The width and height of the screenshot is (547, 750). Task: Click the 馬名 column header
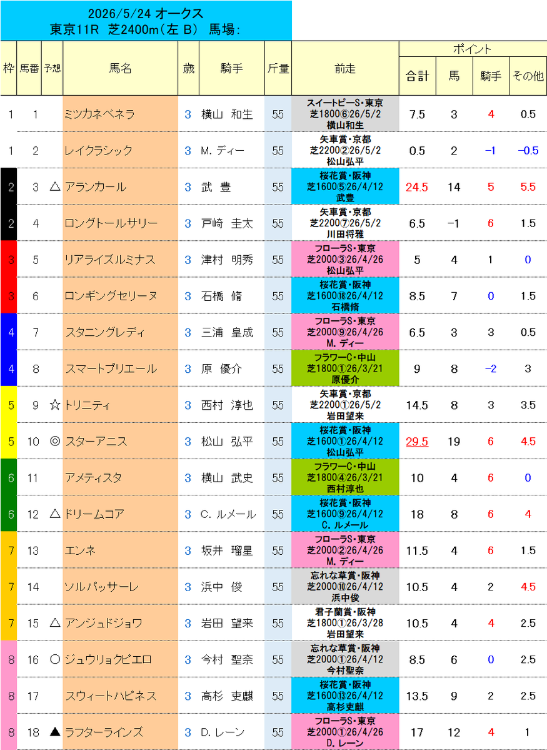pyautogui.click(x=121, y=68)
